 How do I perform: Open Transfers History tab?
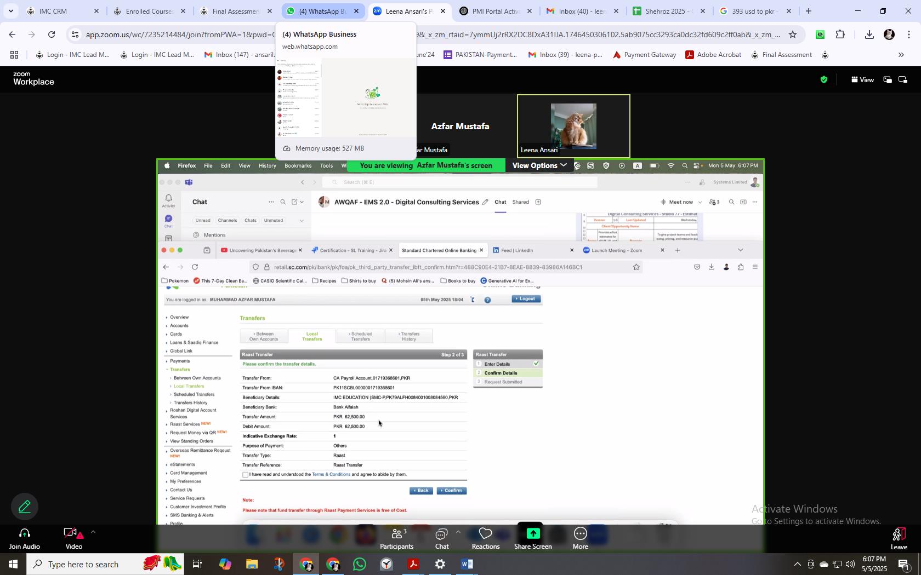409,336
